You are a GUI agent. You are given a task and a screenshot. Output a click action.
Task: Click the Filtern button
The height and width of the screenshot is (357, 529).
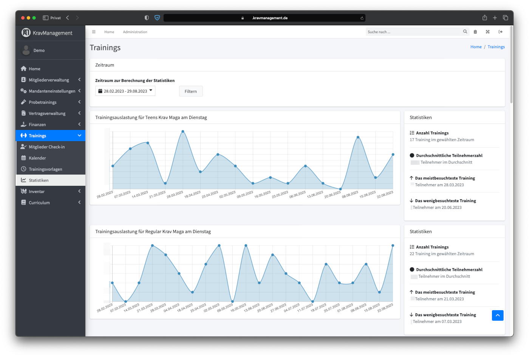(x=191, y=91)
